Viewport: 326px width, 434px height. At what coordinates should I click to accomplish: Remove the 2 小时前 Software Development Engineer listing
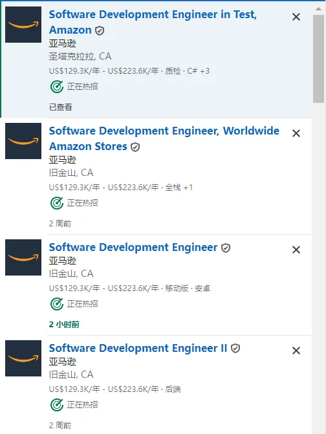[296, 250]
